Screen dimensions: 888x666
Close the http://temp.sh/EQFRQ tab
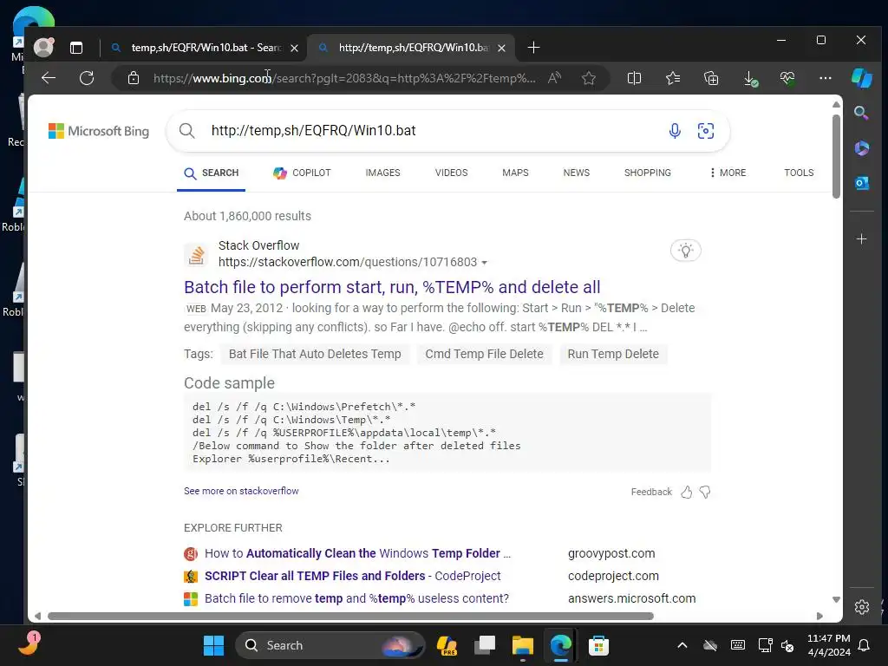(x=501, y=49)
